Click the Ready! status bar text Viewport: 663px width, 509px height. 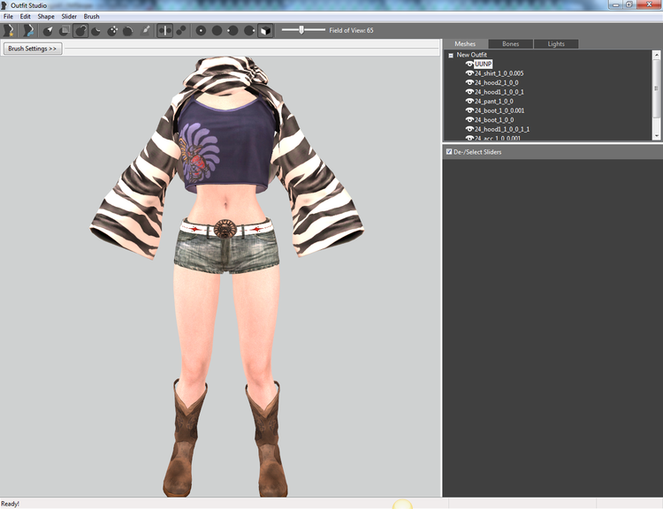point(10,504)
